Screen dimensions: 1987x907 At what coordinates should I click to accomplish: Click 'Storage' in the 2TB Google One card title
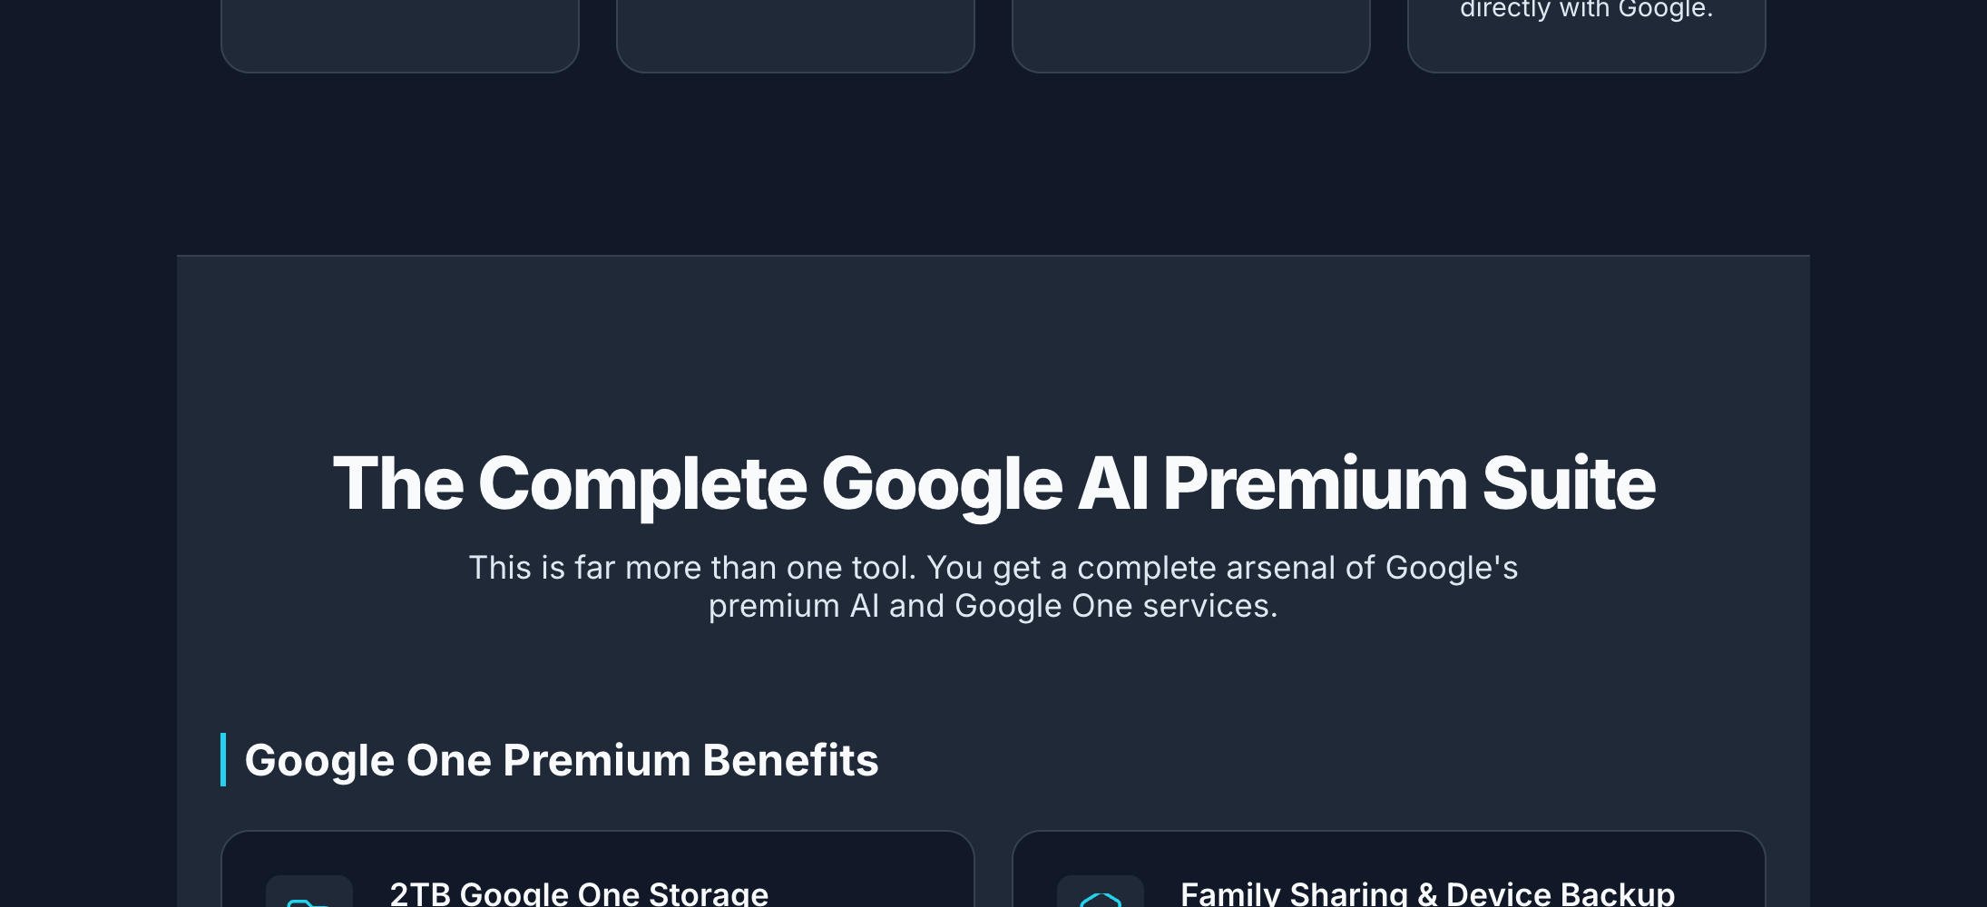tap(709, 893)
